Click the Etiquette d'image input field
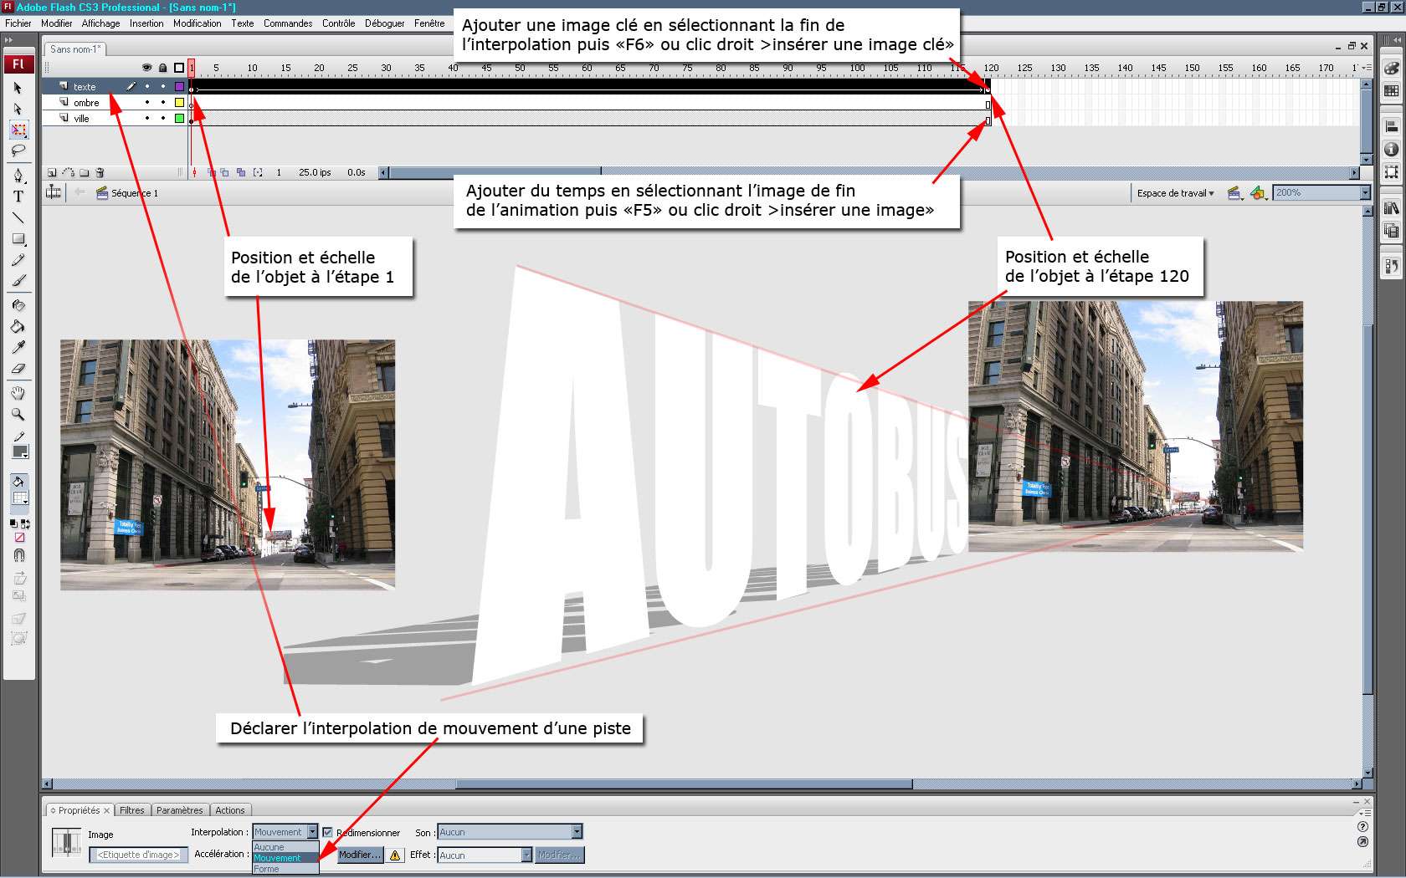The height and width of the screenshot is (878, 1406). pos(137,855)
